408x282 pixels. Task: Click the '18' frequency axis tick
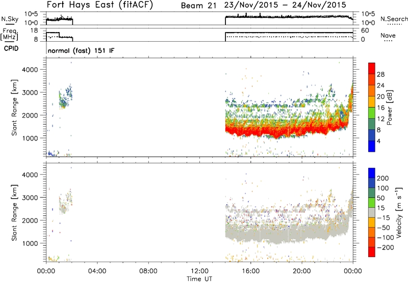pyautogui.click(x=34, y=31)
